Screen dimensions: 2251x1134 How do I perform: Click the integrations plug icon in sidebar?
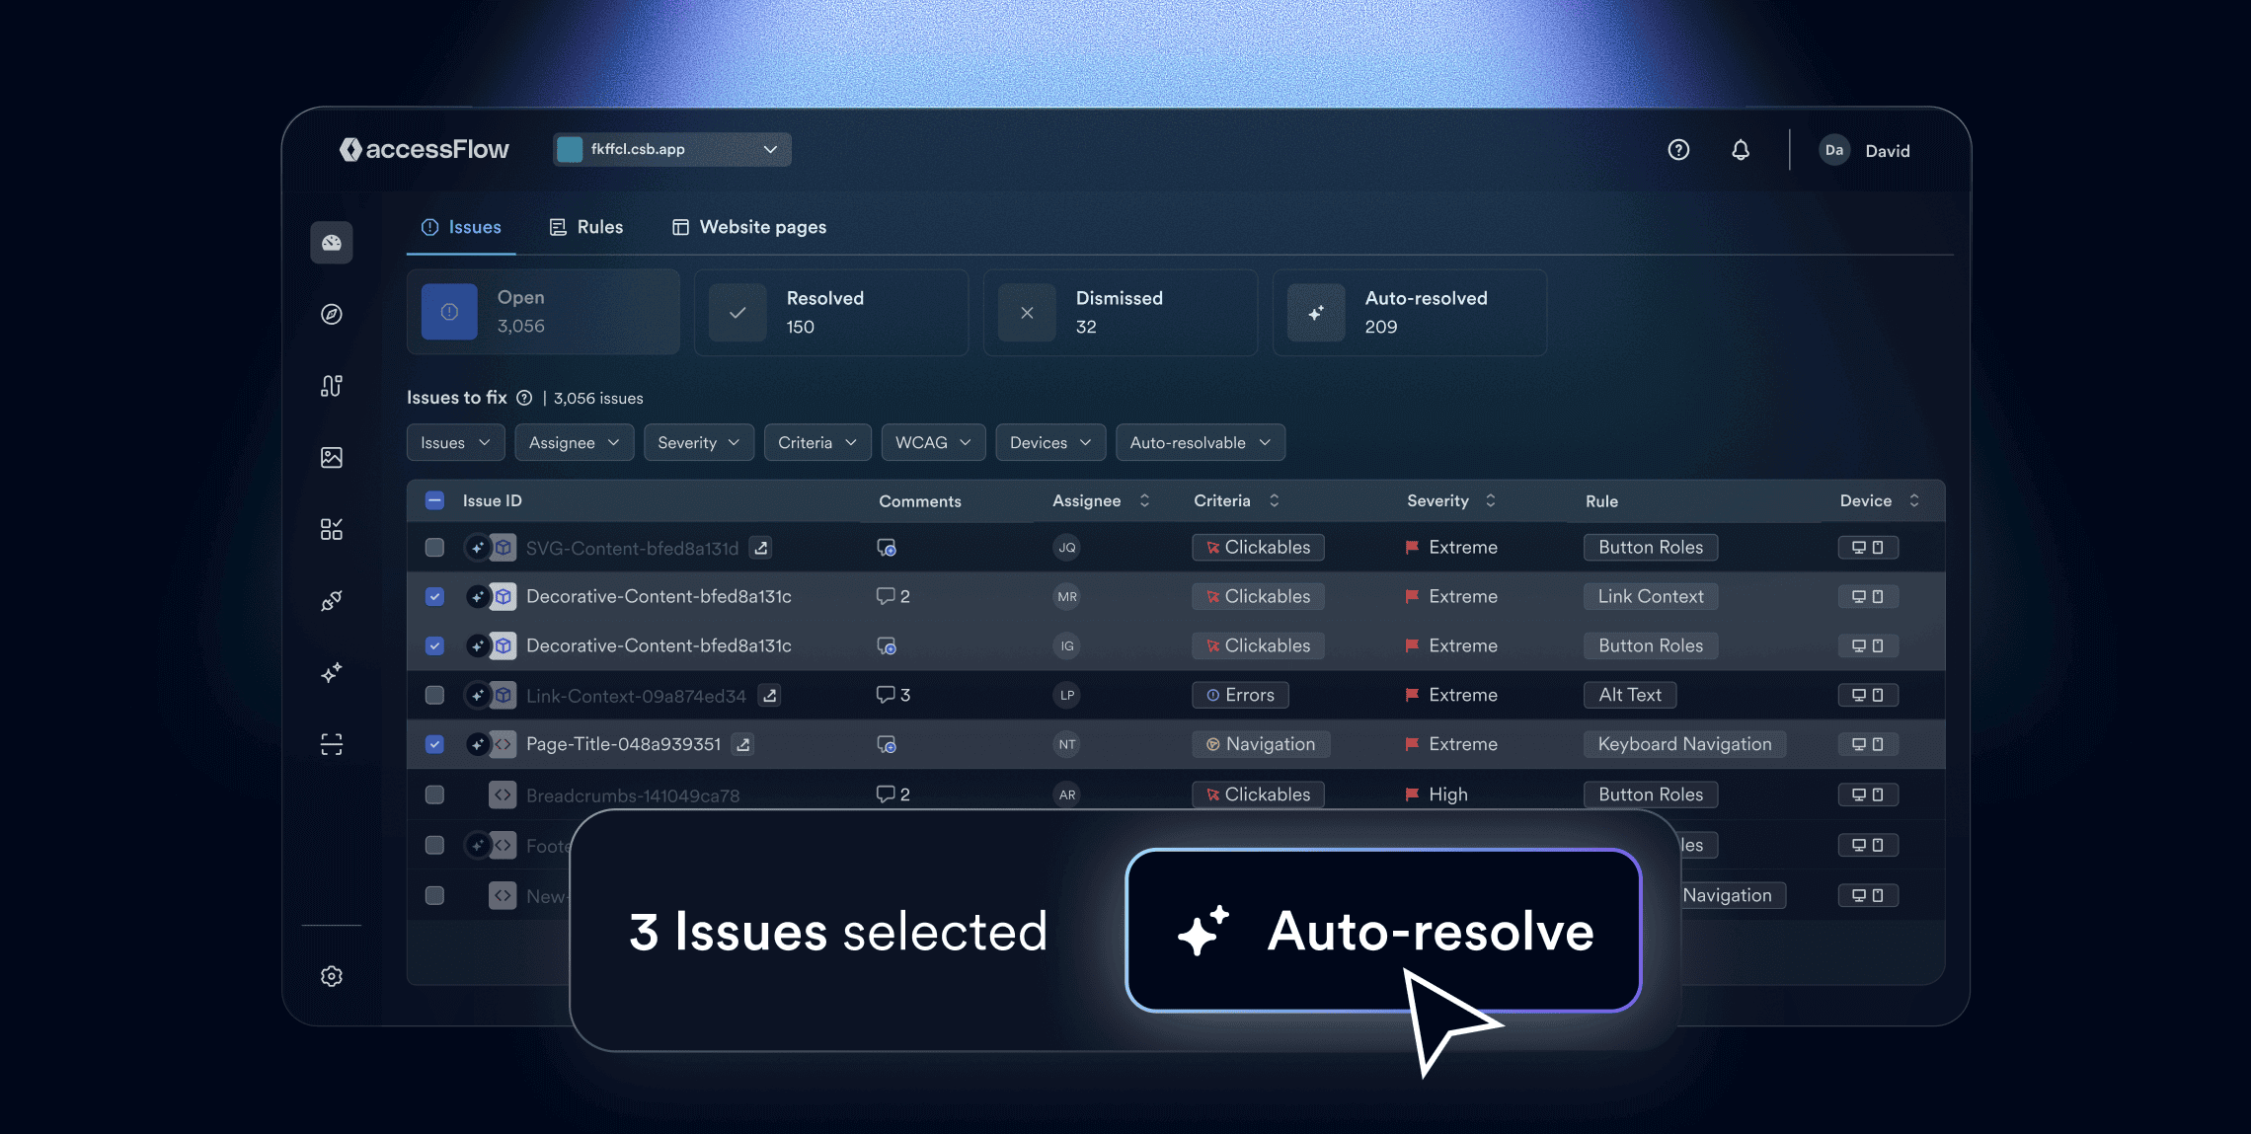pyautogui.click(x=332, y=601)
